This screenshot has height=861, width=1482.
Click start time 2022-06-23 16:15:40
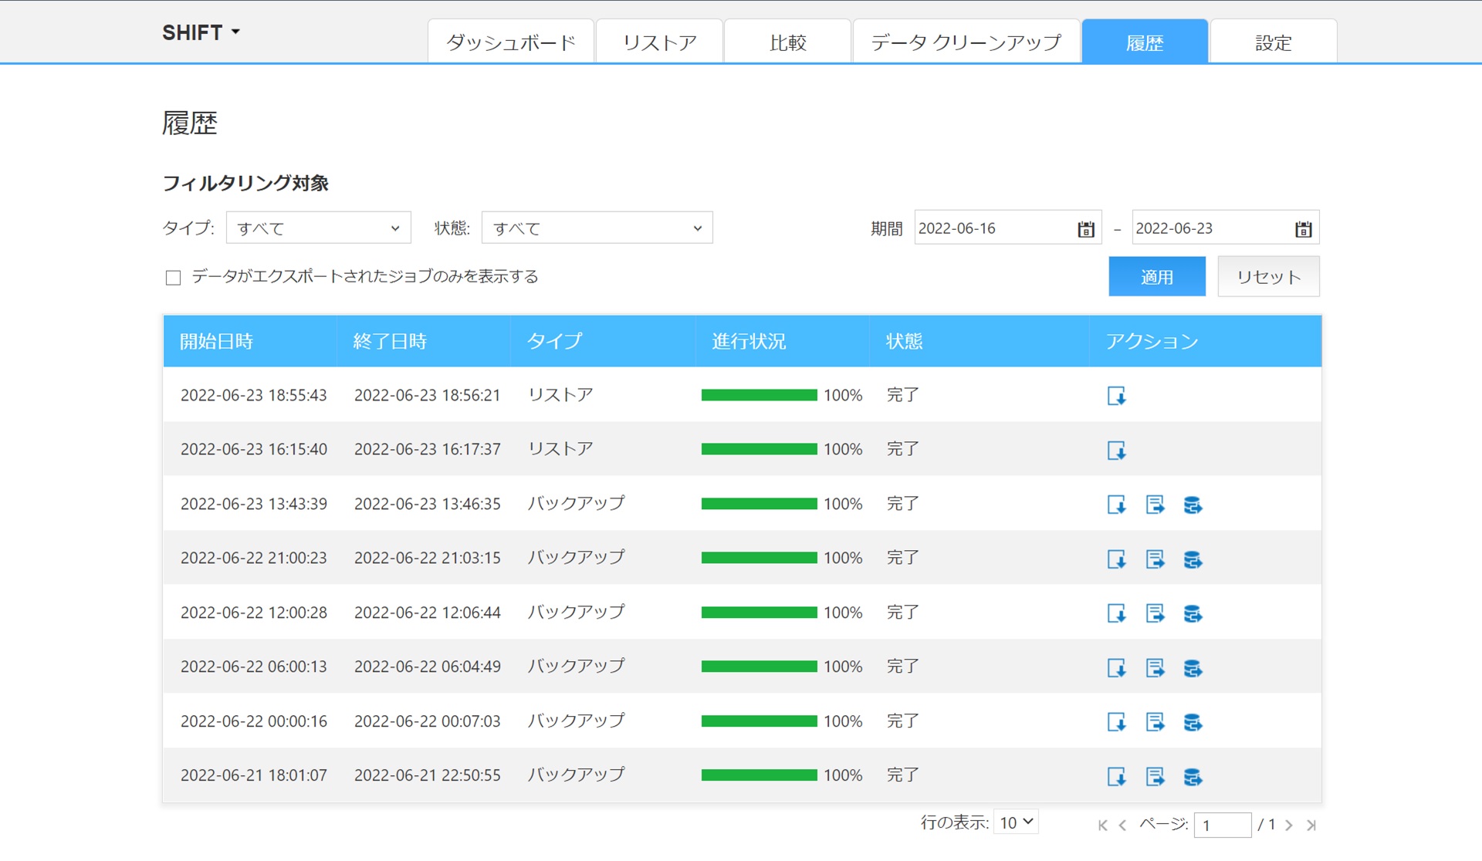(254, 449)
